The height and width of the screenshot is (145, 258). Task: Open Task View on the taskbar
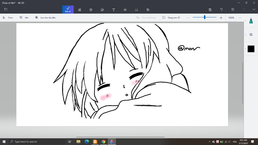pos(70,141)
